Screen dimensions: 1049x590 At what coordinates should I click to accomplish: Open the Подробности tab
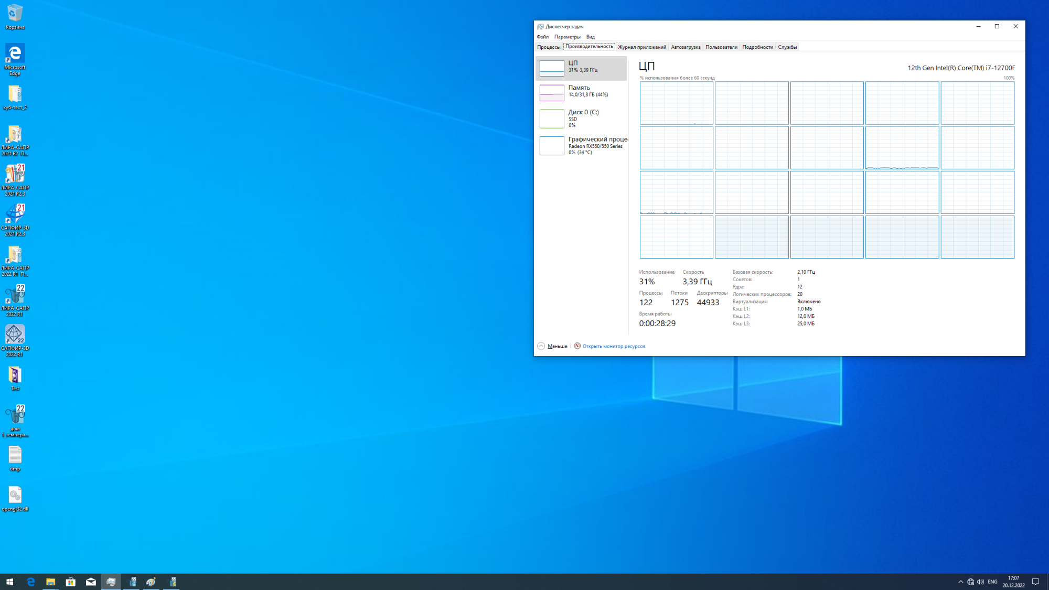click(x=757, y=47)
